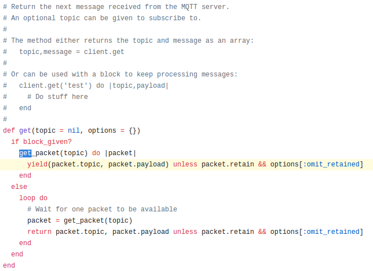Click the "client.get('test')" comment example
The image size is (373, 271).
click(56, 85)
